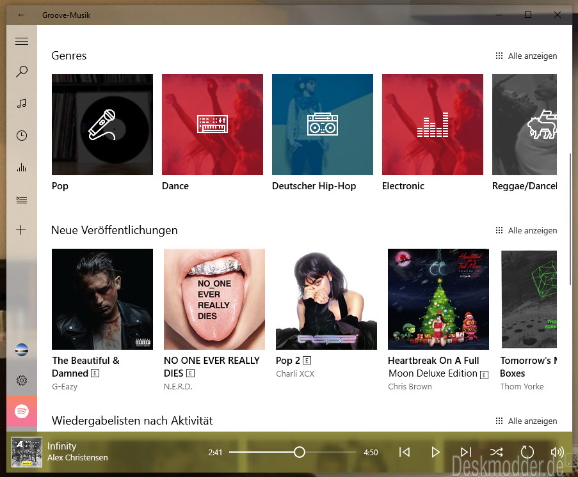Image resolution: width=578 pixels, height=477 pixels.
Task: Open Heartbreak On A Full Moon cover
Action: point(438,299)
